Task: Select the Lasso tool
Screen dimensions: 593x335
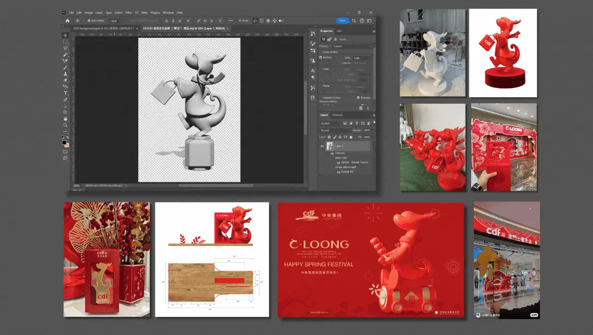Action: point(65,48)
